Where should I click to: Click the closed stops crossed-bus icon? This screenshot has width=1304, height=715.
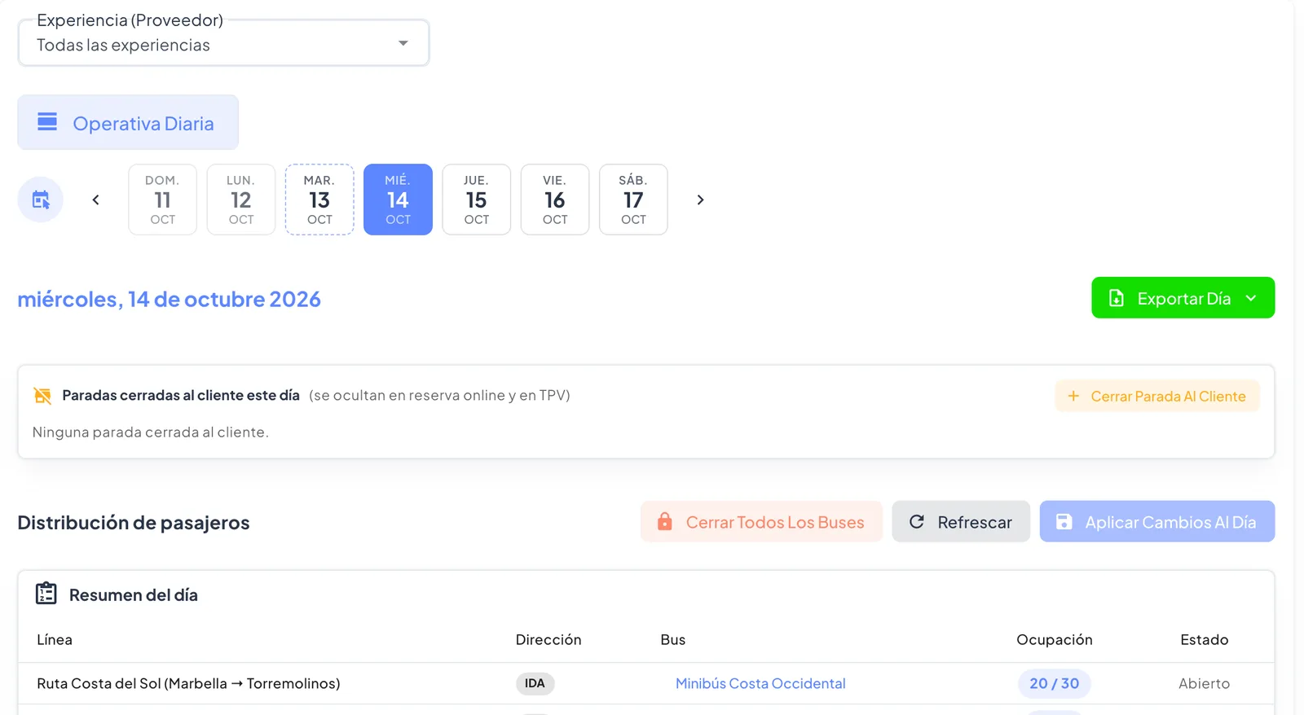42,396
